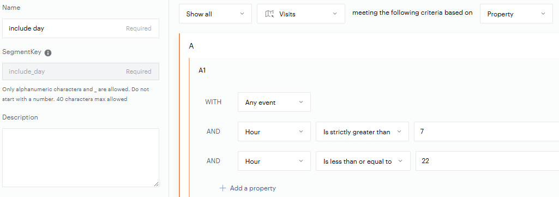Click the SegmentKey info icon
The width and height of the screenshot is (559, 197).
[48, 53]
